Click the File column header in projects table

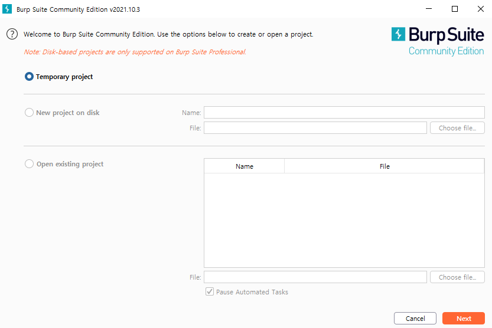click(385, 166)
